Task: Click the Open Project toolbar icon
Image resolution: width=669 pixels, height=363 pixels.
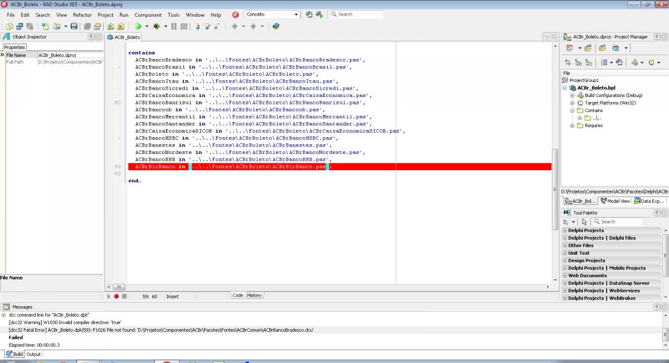Action: tap(97, 26)
